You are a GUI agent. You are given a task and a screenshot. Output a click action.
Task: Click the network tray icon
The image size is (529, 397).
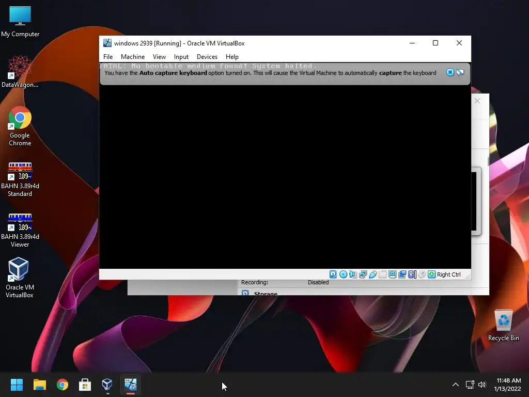tap(470, 385)
